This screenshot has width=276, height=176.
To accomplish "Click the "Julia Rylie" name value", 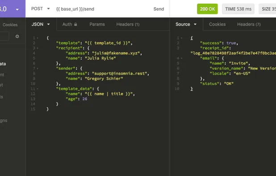I will (x=100, y=58).
